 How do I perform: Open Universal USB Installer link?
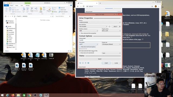(139, 34)
